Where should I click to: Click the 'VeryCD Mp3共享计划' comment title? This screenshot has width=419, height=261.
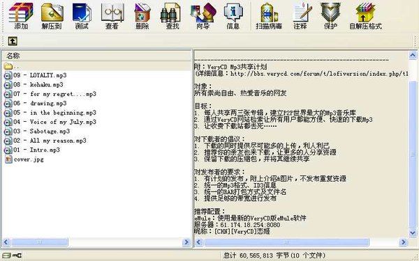point(237,67)
